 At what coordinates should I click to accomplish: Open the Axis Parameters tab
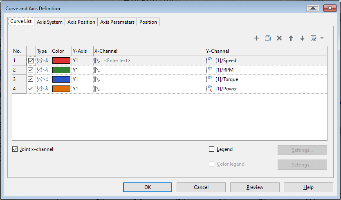[x=117, y=22]
